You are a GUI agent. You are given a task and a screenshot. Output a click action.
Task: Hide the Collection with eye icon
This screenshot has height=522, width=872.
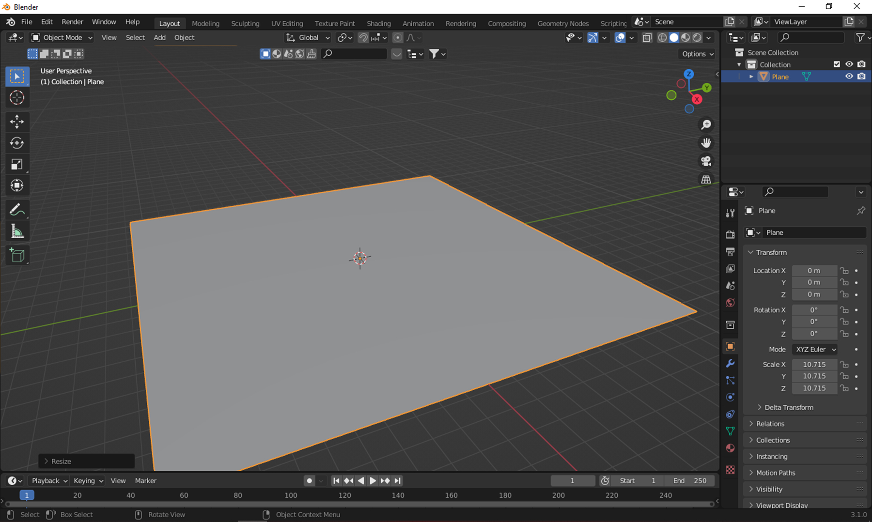849,64
